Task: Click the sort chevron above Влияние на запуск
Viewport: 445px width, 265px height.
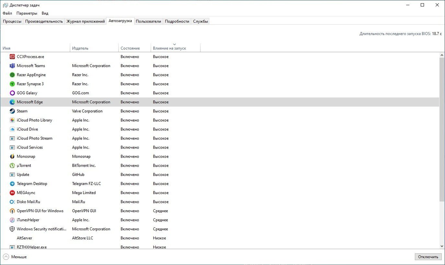Action: tap(174, 44)
